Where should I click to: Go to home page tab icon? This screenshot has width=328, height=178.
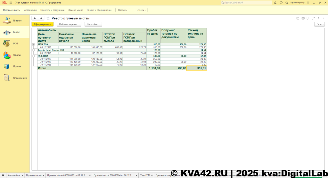coord(3,175)
